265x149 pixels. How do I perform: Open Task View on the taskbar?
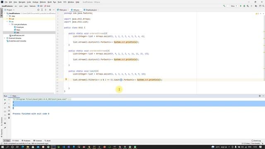[x=17, y=147]
